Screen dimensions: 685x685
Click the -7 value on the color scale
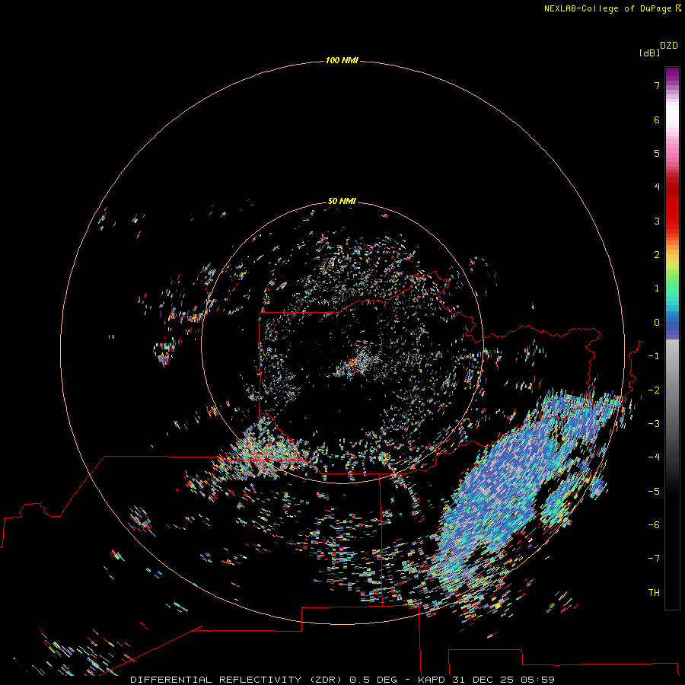pyautogui.click(x=654, y=559)
